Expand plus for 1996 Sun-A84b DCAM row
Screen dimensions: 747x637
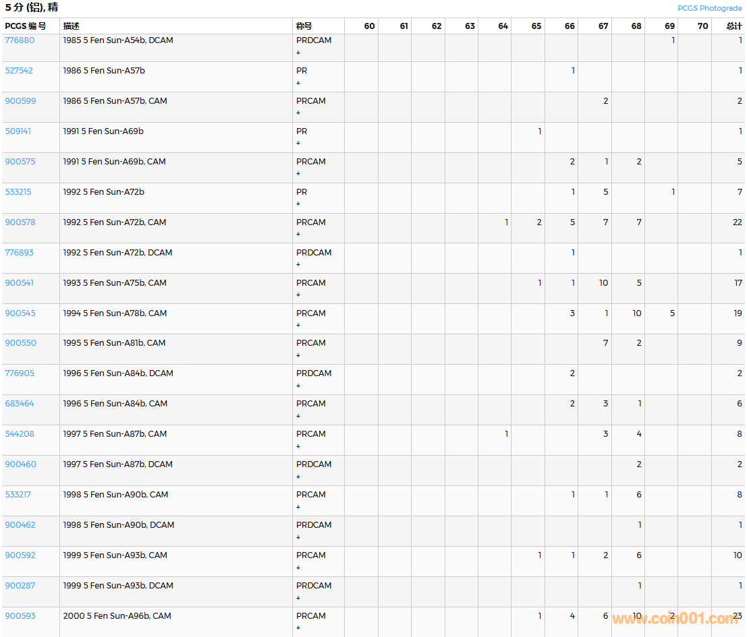coord(298,386)
